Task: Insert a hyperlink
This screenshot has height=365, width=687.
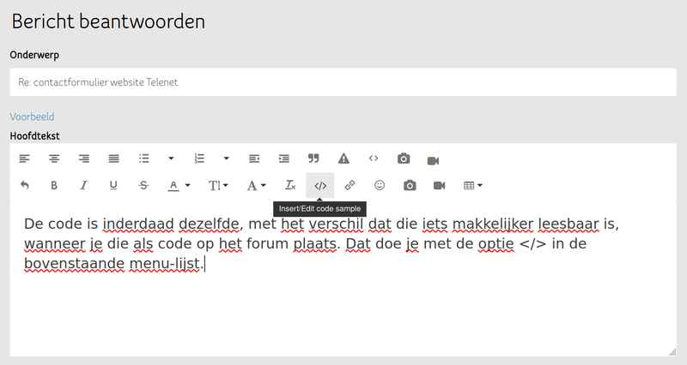Action: coord(350,185)
